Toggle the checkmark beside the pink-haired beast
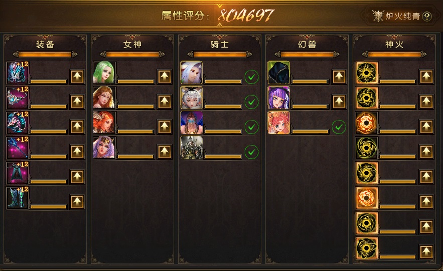Screen dimensions: 443x271 pos(339,127)
